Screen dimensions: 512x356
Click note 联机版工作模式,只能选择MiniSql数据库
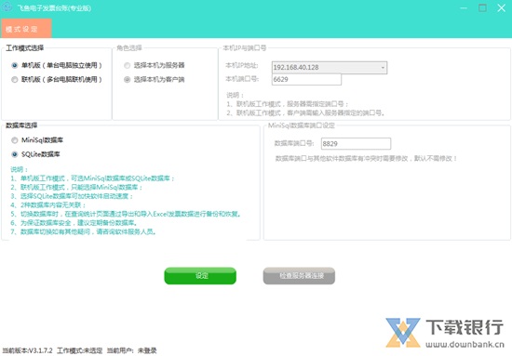tap(76, 188)
